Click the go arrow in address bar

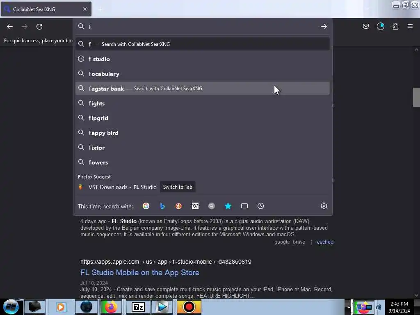[324, 27]
